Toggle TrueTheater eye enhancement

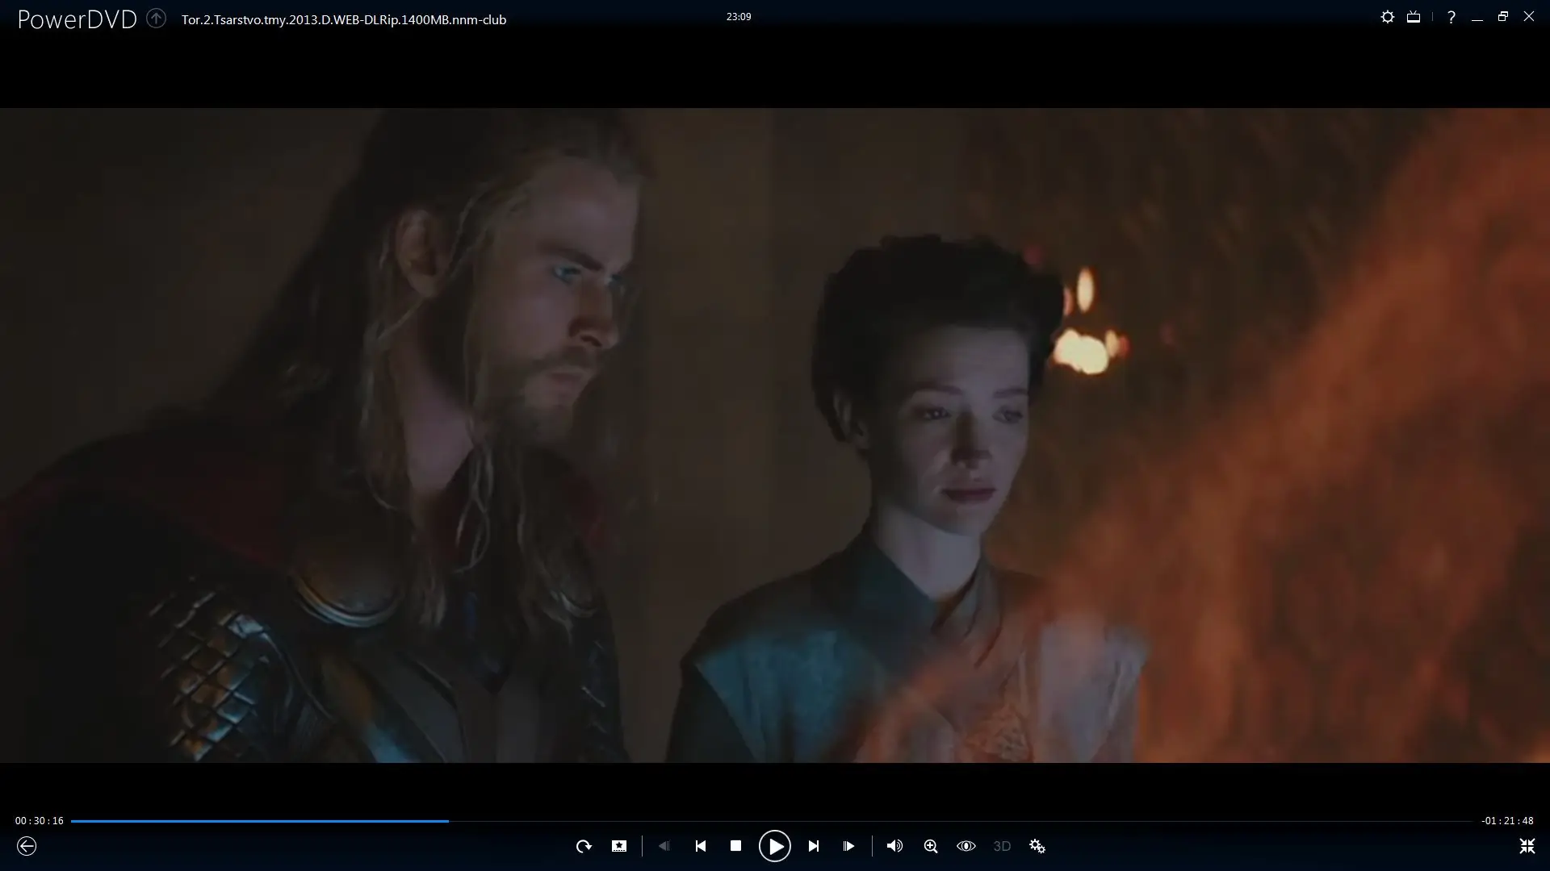pos(966,846)
